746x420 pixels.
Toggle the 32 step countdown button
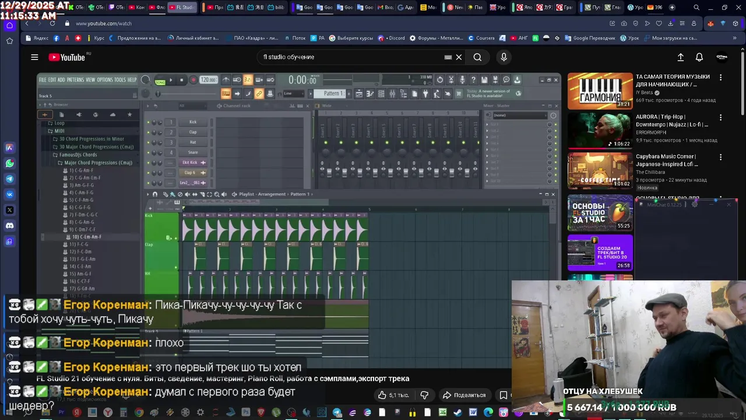click(248, 79)
